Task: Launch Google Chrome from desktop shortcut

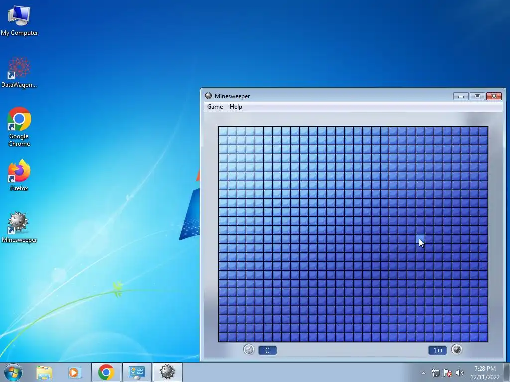Action: point(19,127)
